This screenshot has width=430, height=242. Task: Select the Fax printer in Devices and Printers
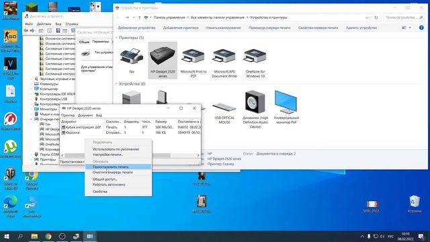tap(132, 61)
